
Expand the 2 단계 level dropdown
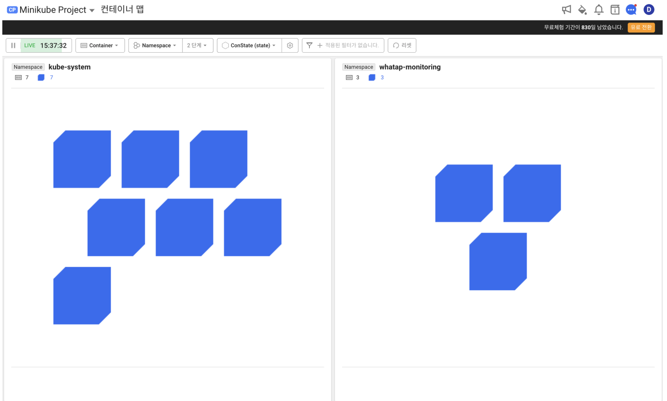[x=197, y=45]
